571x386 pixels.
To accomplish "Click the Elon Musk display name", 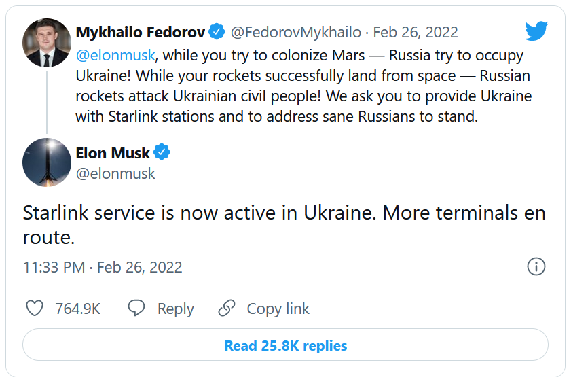I will 113,153.
